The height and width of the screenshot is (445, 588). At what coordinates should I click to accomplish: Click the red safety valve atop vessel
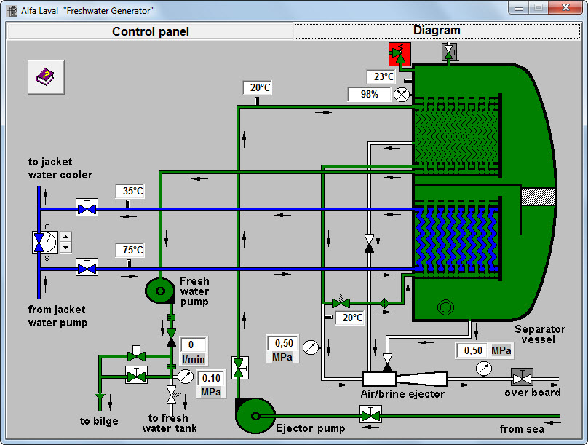[400, 54]
